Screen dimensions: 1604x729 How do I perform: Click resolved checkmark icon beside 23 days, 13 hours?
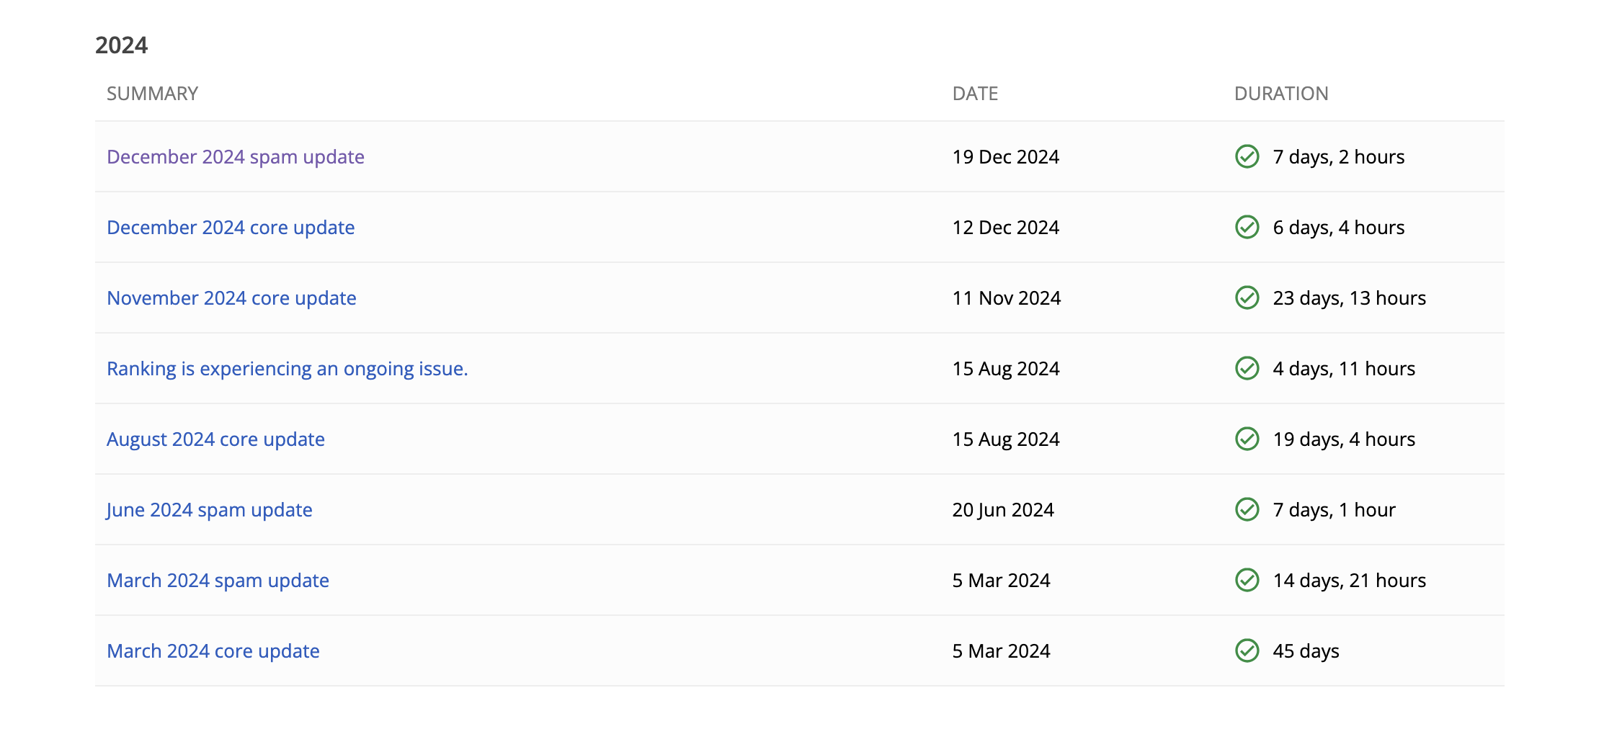click(x=1247, y=298)
